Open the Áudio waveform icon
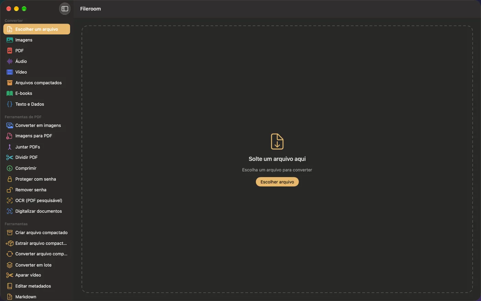The height and width of the screenshot is (301, 481). pyautogui.click(x=10, y=61)
